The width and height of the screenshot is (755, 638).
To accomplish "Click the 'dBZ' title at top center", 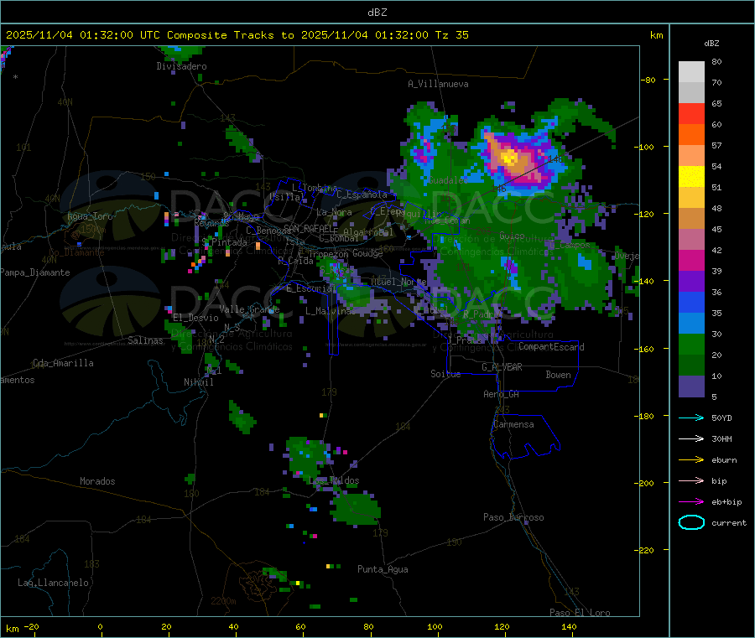I will coord(377,13).
